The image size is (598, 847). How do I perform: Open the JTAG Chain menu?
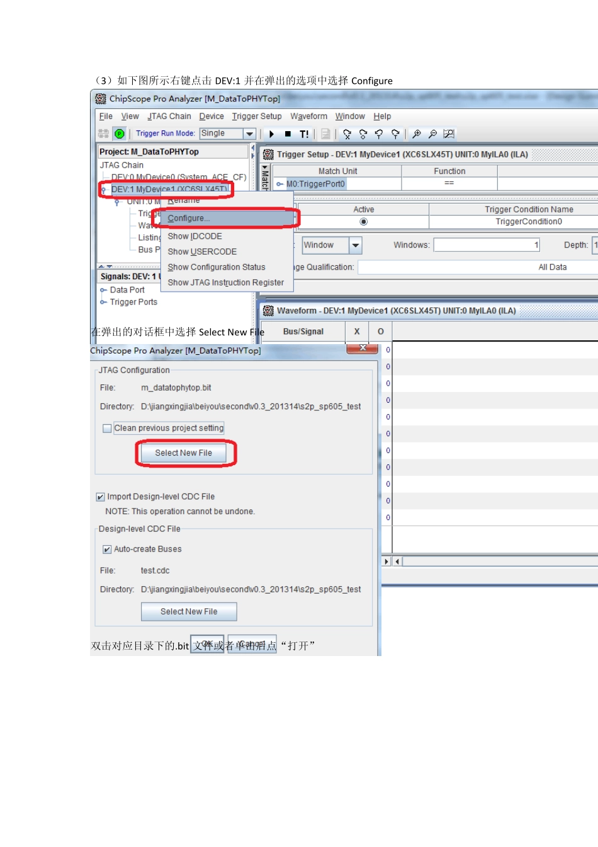[169, 117]
